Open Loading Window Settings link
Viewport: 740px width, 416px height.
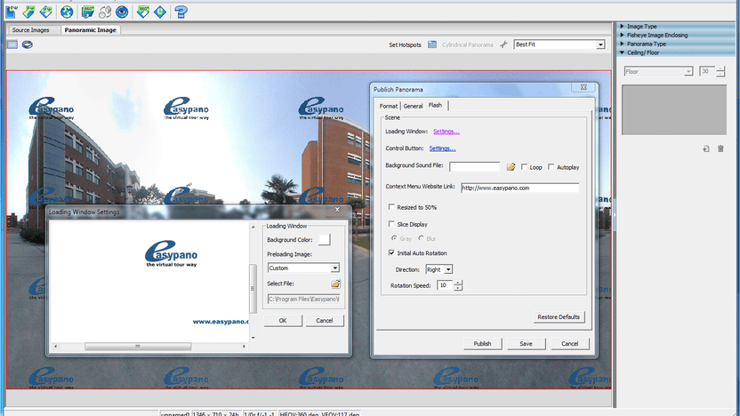pos(446,132)
